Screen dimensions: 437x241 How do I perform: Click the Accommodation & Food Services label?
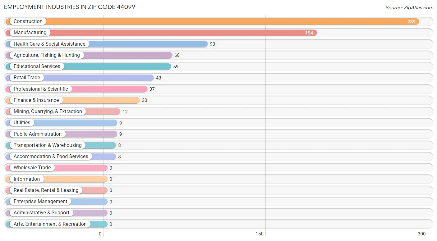pos(51,157)
